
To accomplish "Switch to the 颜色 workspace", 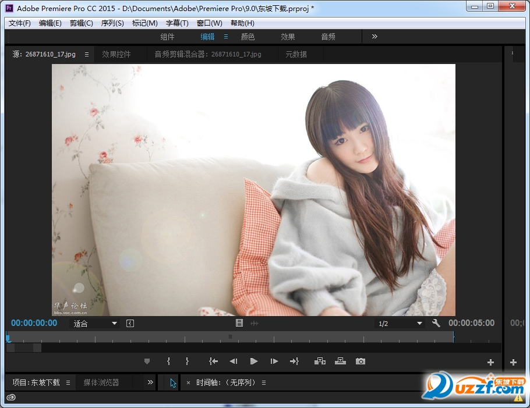I will (x=248, y=37).
